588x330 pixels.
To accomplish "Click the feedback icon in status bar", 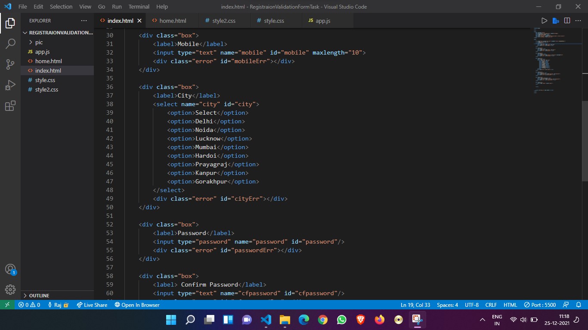I will (566, 305).
